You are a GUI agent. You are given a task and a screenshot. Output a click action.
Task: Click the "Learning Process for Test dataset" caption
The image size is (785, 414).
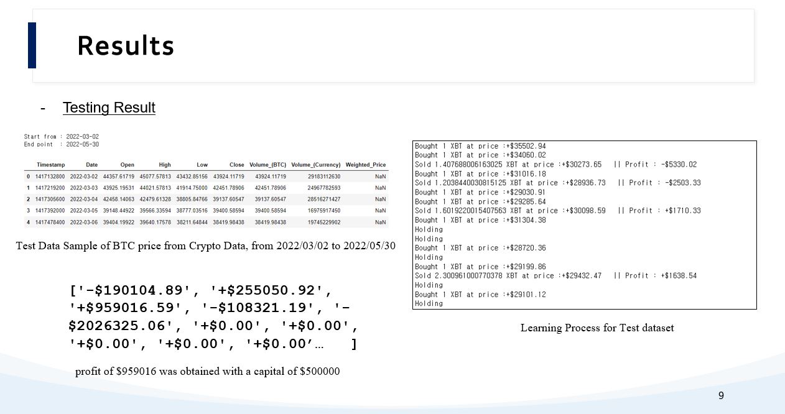[x=597, y=328]
